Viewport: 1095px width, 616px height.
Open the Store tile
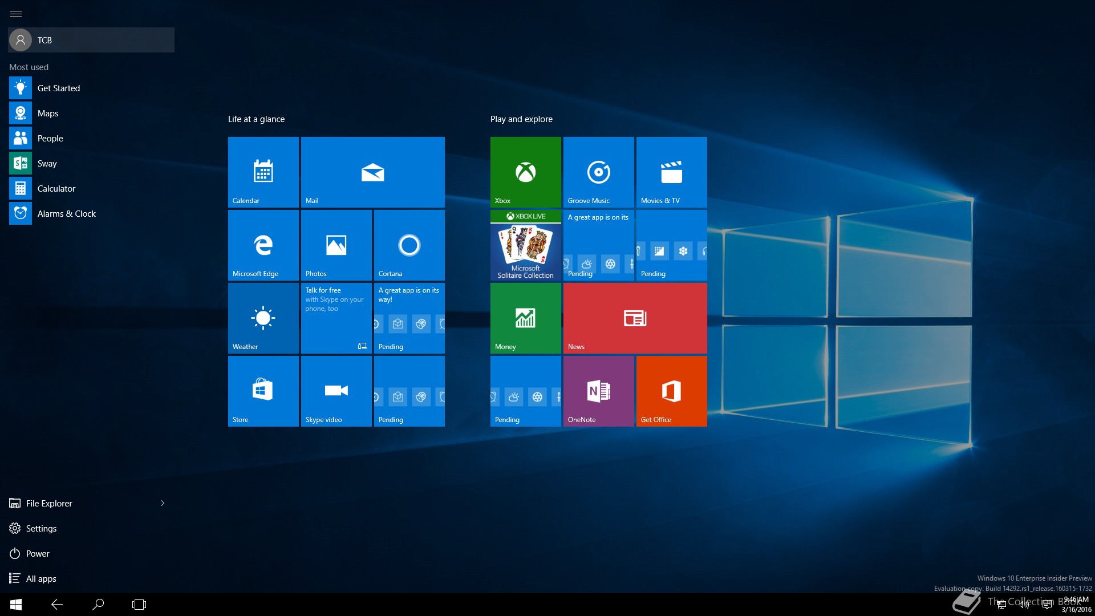point(263,391)
